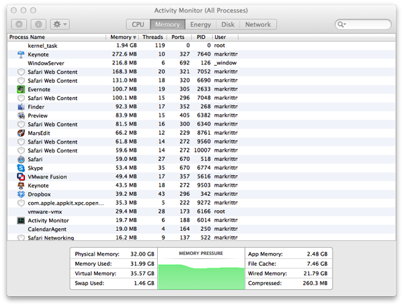The width and height of the screenshot is (403, 306).
Task: Select the Memory tab
Action: [167, 24]
